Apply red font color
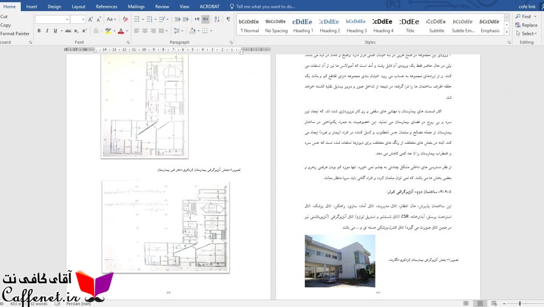Screen dimensions: 544x307 [121, 31]
